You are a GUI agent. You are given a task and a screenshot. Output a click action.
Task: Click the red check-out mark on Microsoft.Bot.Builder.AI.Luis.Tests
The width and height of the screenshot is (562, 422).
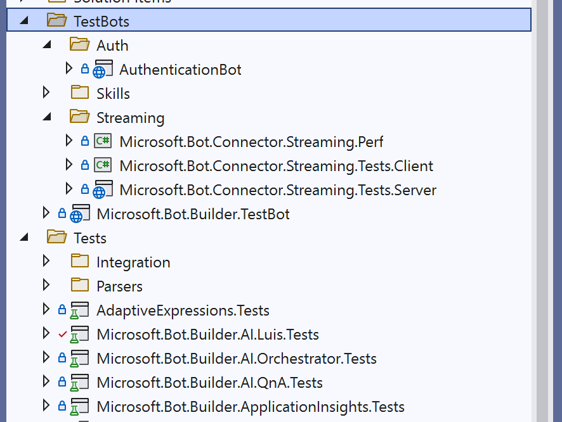point(63,334)
